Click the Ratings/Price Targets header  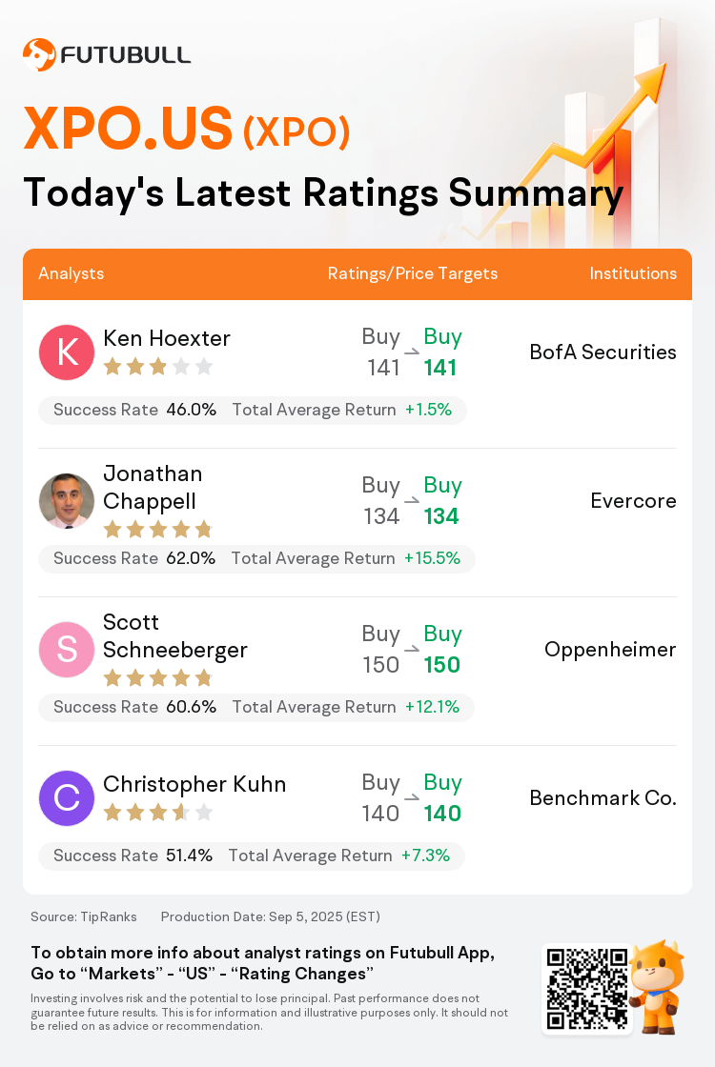click(x=413, y=273)
